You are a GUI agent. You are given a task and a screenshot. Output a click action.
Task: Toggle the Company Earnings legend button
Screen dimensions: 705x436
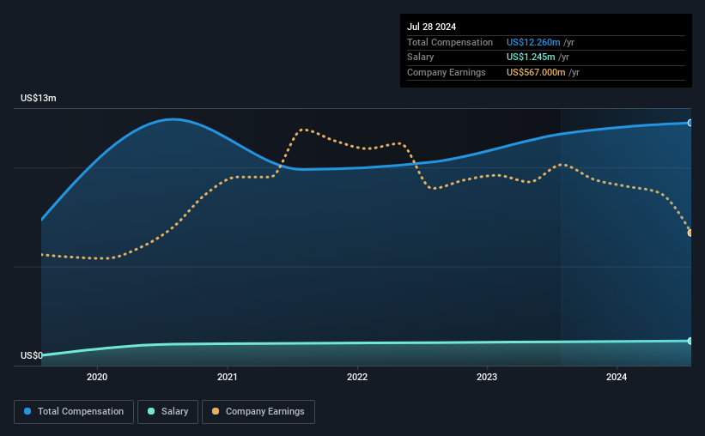coord(258,412)
